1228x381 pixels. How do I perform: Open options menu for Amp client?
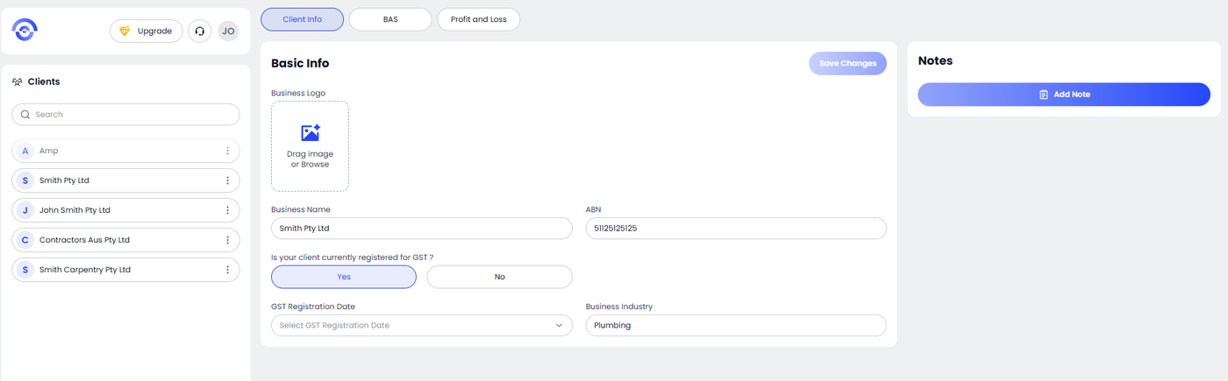pyautogui.click(x=227, y=151)
